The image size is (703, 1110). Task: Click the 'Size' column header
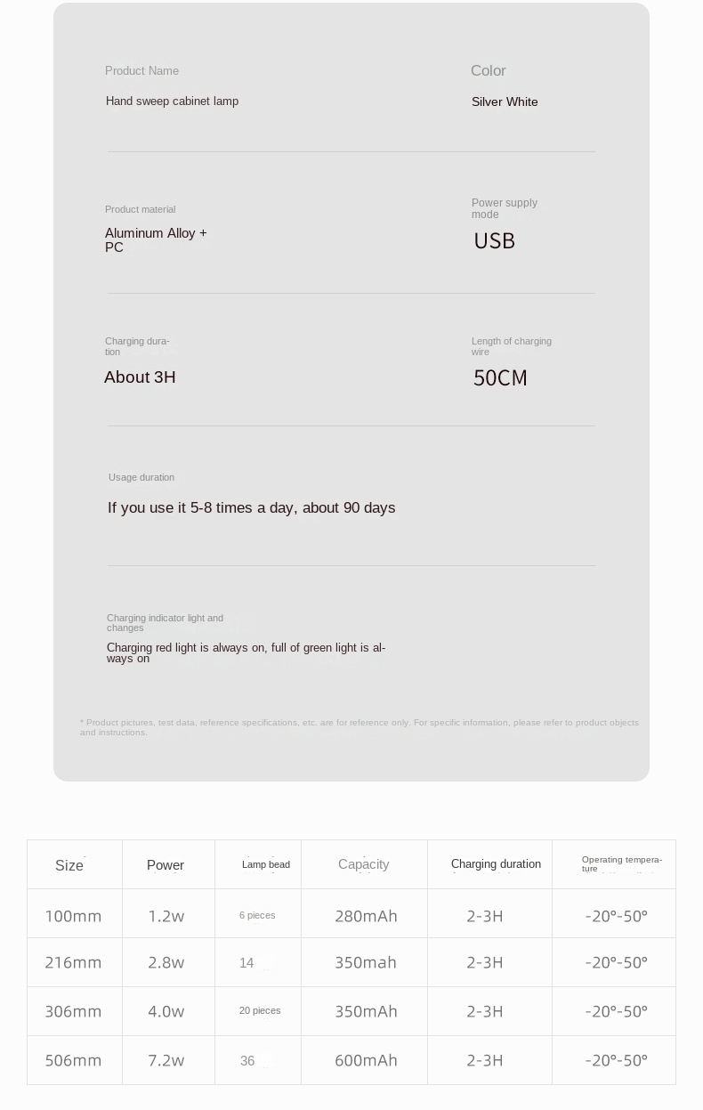tap(69, 866)
